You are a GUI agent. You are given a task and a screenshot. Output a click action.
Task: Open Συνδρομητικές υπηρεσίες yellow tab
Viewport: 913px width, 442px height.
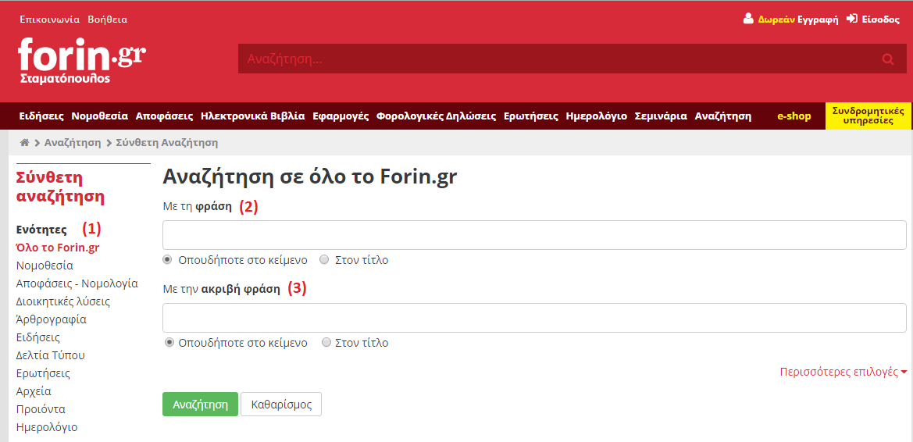coord(868,116)
